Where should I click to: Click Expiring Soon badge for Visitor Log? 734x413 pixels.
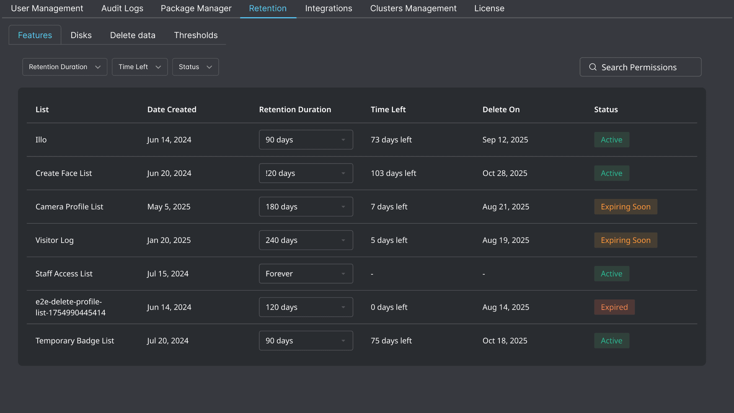click(625, 240)
